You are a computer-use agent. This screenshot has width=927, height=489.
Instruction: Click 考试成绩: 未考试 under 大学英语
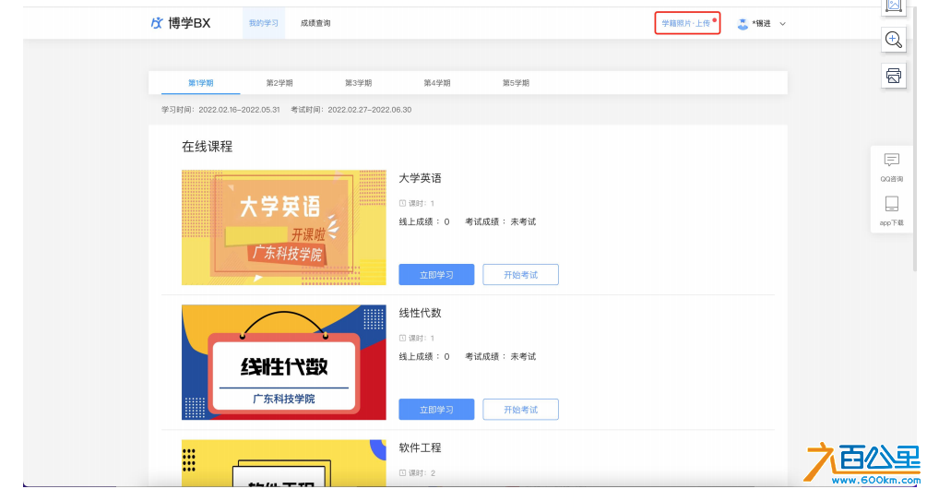coord(500,221)
